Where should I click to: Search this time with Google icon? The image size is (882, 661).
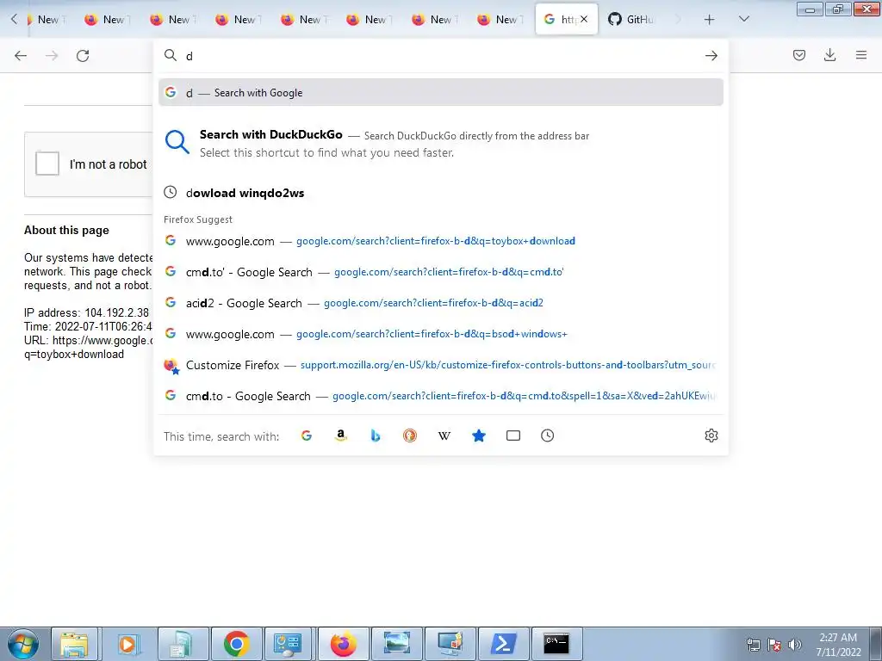click(306, 436)
